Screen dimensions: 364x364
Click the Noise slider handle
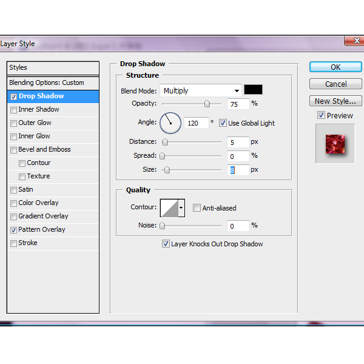pyautogui.click(x=162, y=226)
